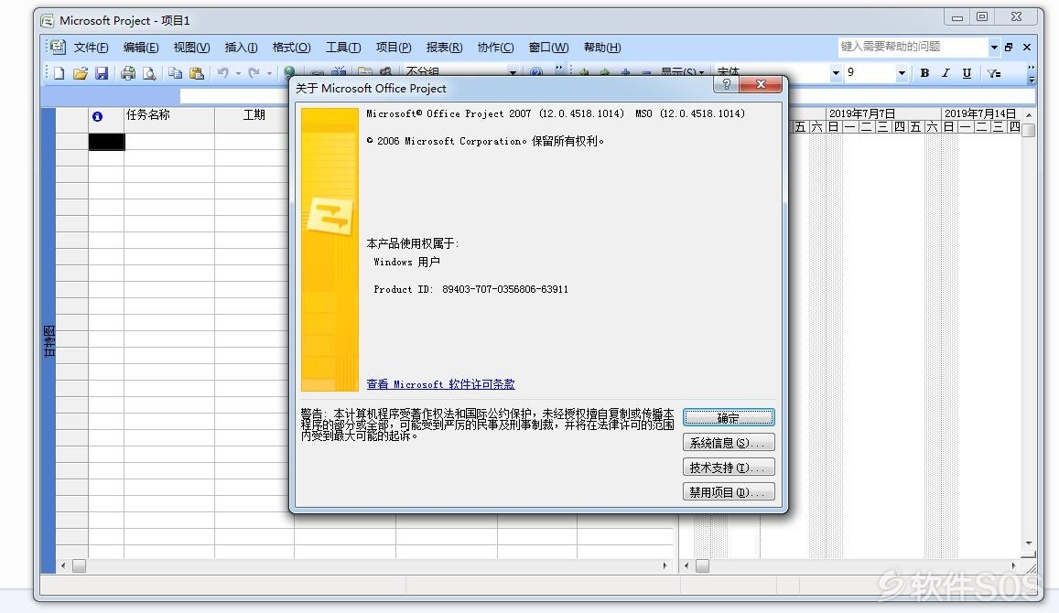Open the AutoFilter funnel tool
The image size is (1059, 613).
click(x=993, y=73)
